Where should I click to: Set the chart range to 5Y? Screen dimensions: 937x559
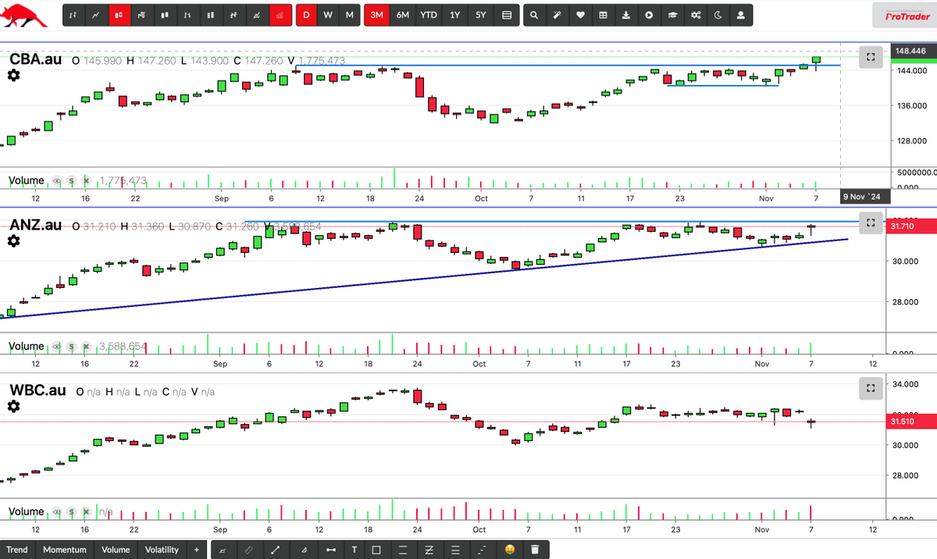tap(481, 15)
